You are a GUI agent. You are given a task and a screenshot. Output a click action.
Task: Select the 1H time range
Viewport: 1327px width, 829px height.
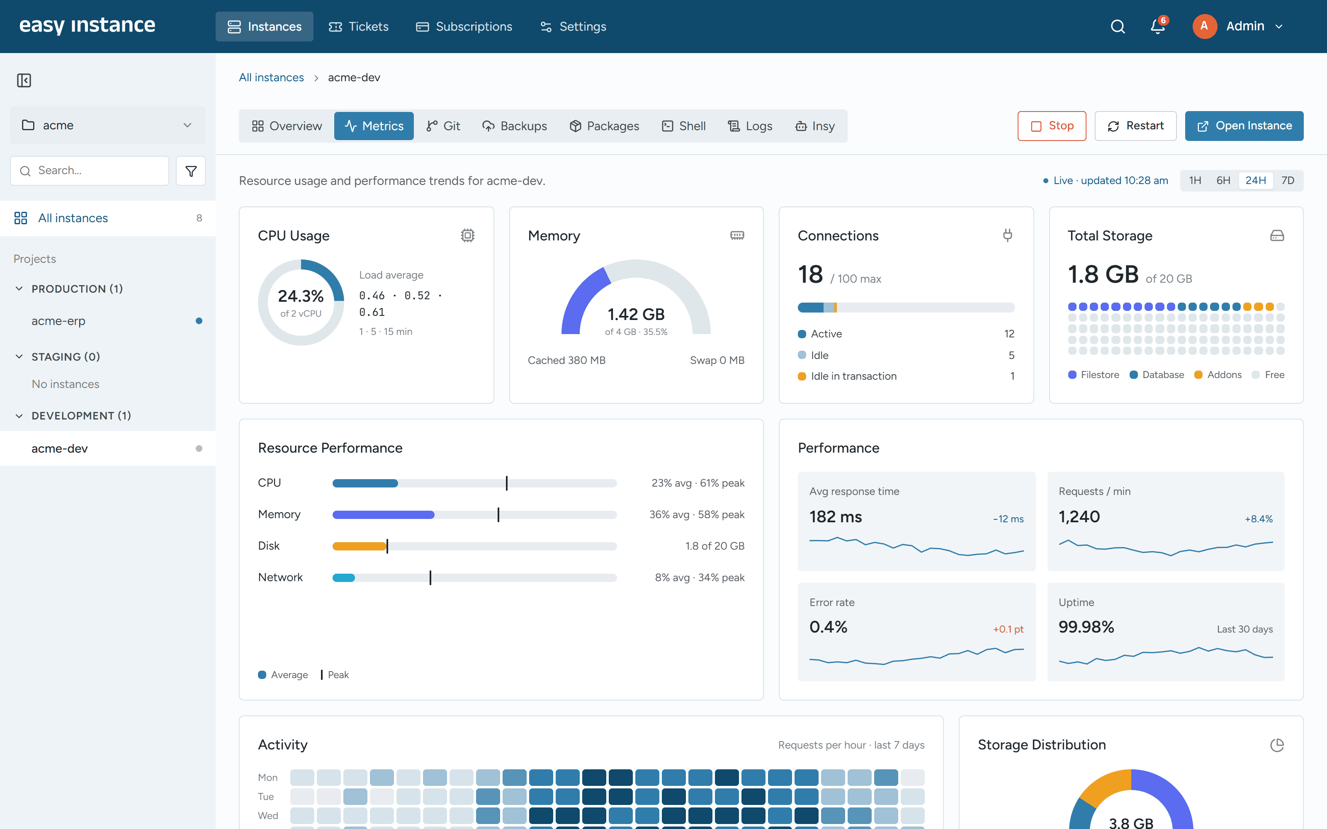tap(1195, 180)
